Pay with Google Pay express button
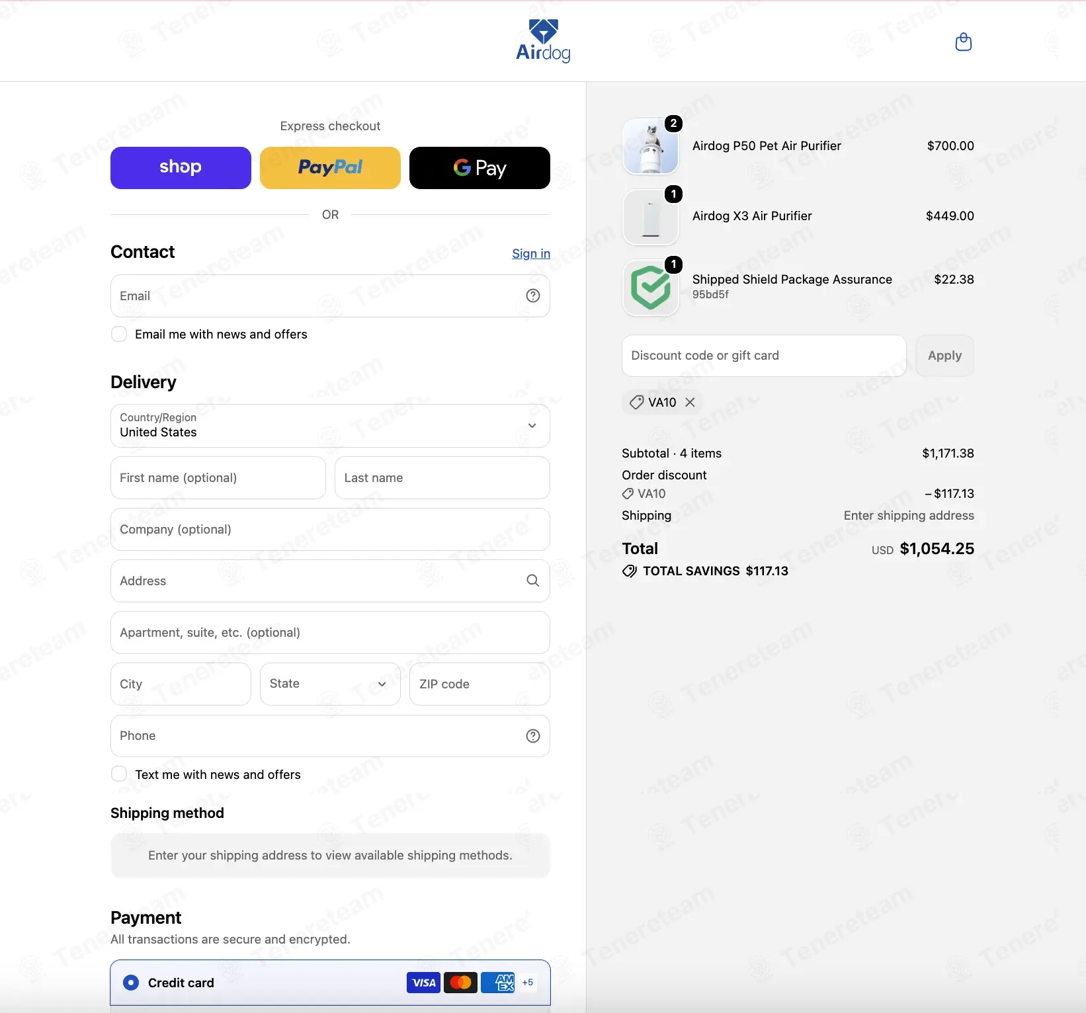1086x1013 pixels. click(480, 168)
